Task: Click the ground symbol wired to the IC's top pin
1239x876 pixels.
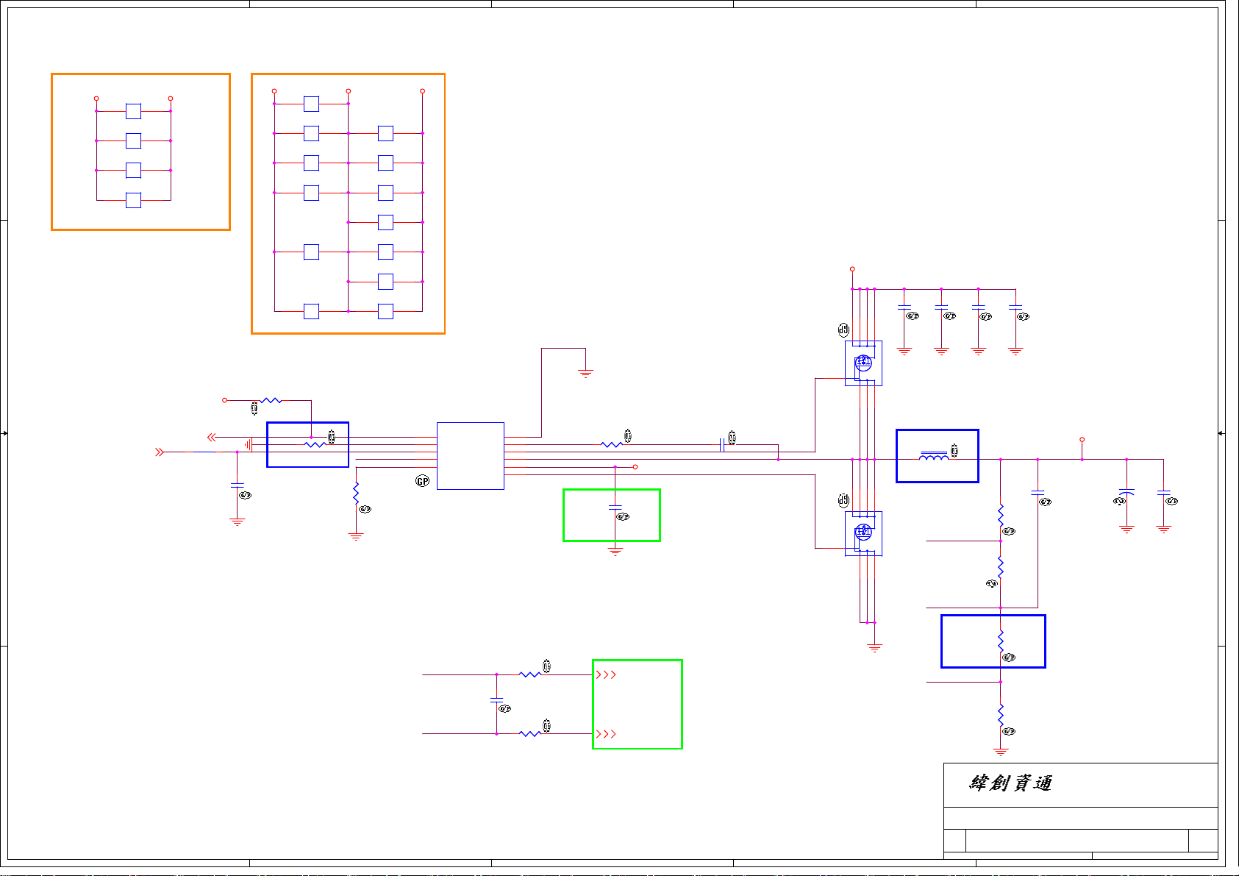Action: pos(586,374)
